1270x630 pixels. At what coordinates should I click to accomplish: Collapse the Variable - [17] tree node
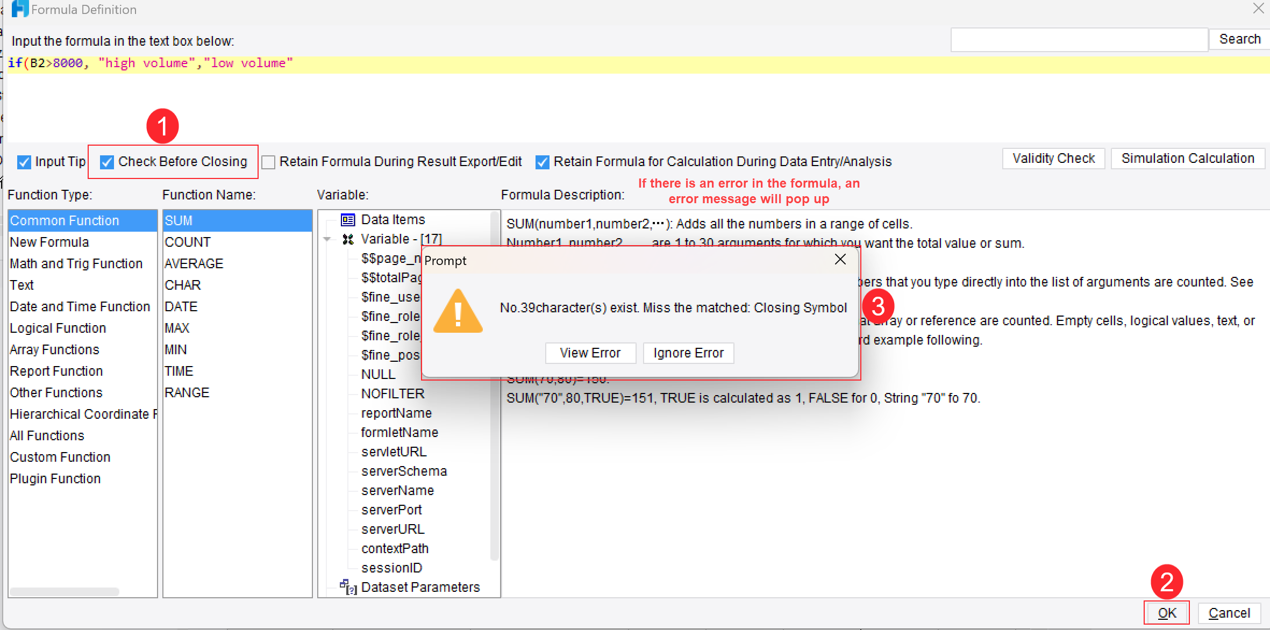coord(327,239)
